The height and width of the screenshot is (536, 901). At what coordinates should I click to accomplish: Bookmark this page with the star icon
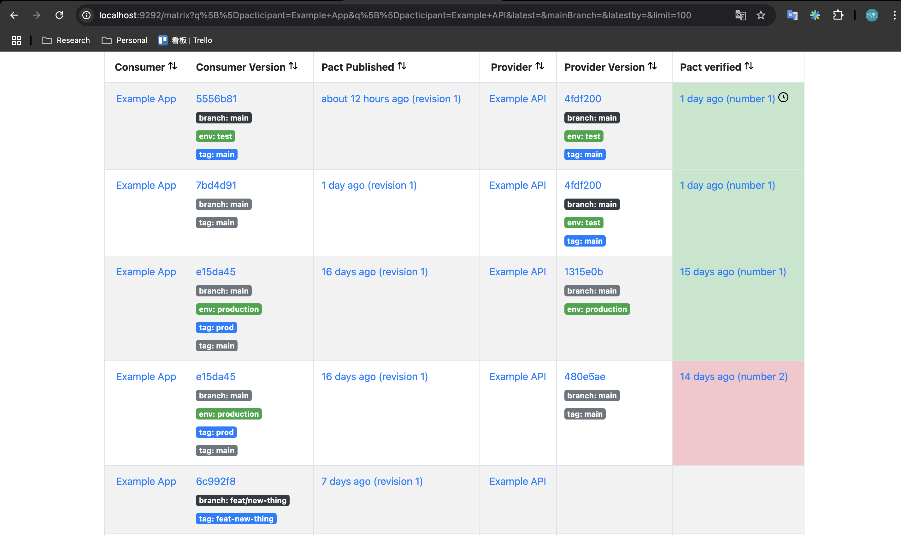761,15
